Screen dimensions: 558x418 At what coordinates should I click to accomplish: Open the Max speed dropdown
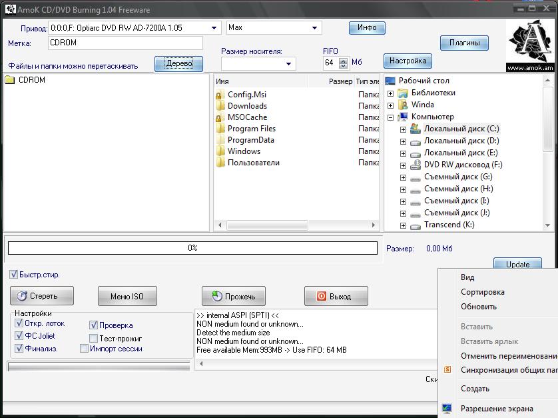click(x=314, y=28)
